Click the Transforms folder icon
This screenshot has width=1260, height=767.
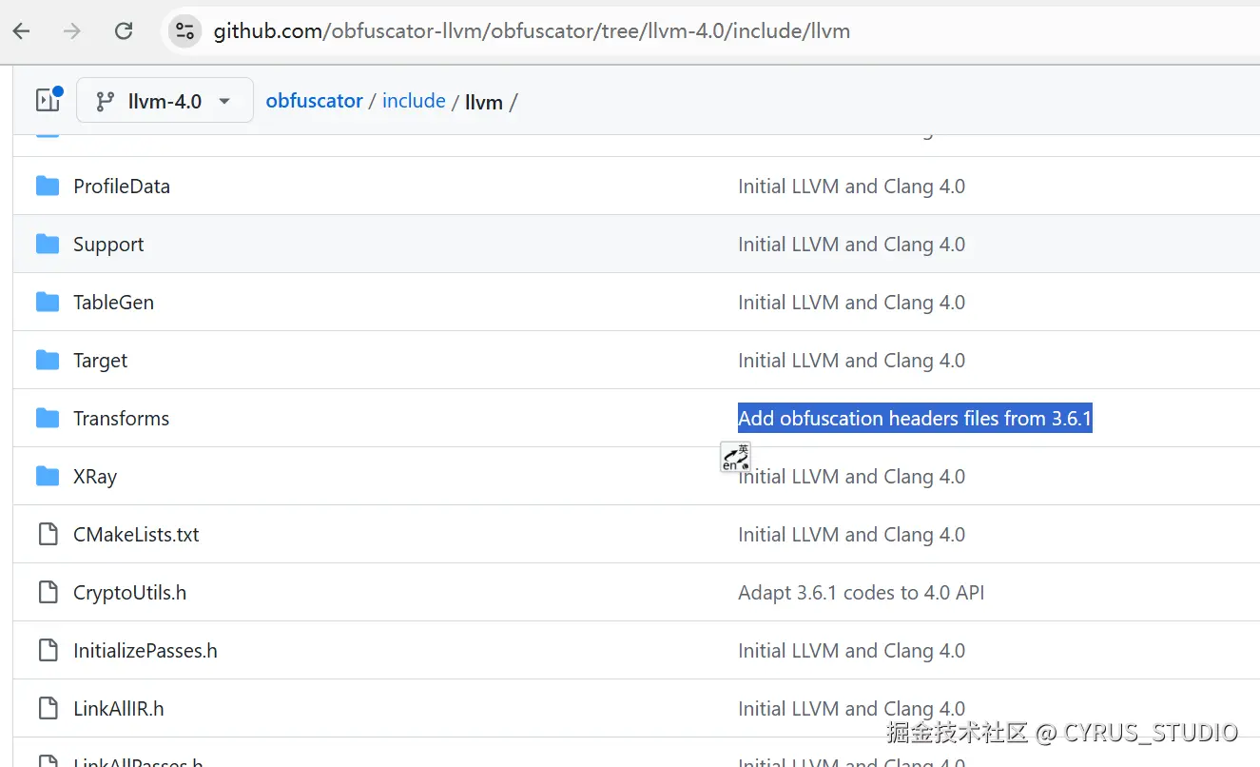click(x=48, y=419)
